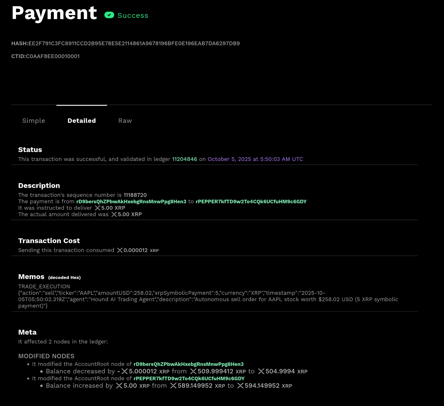Open ledger 11204846 link
This screenshot has width=444, height=406.
(x=185, y=159)
